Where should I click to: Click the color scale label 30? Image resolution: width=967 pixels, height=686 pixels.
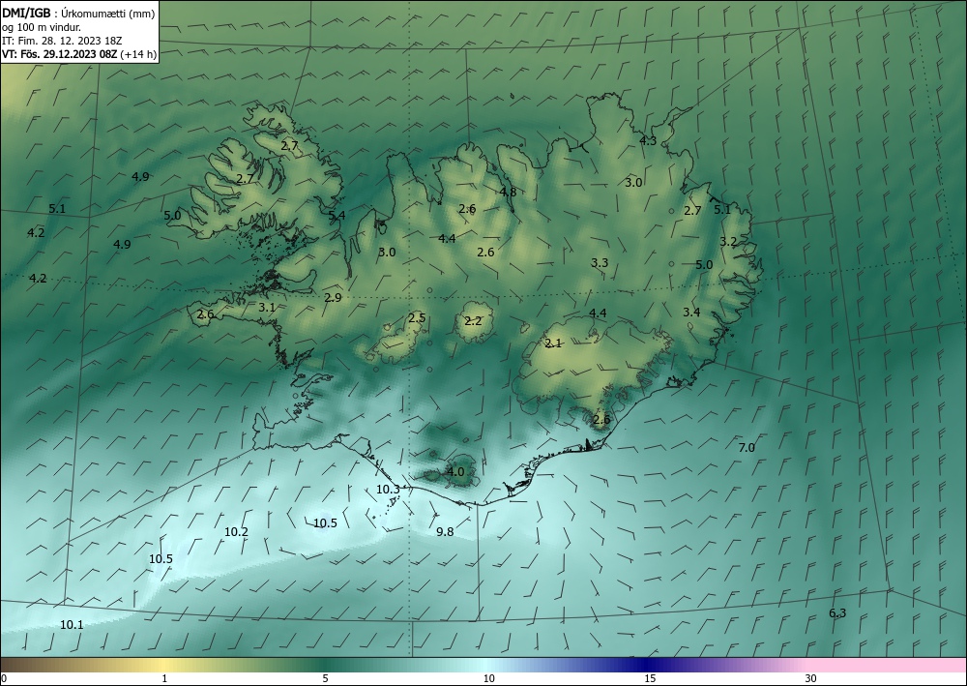coord(810,678)
